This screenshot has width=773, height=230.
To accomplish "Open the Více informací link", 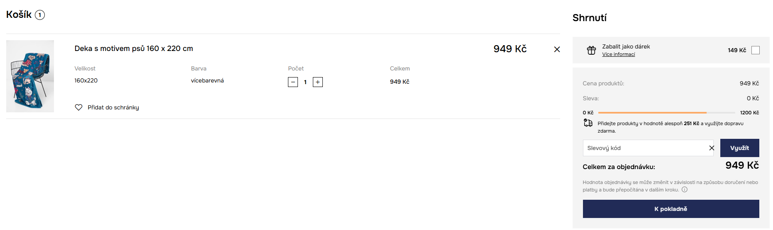I will pyautogui.click(x=618, y=54).
